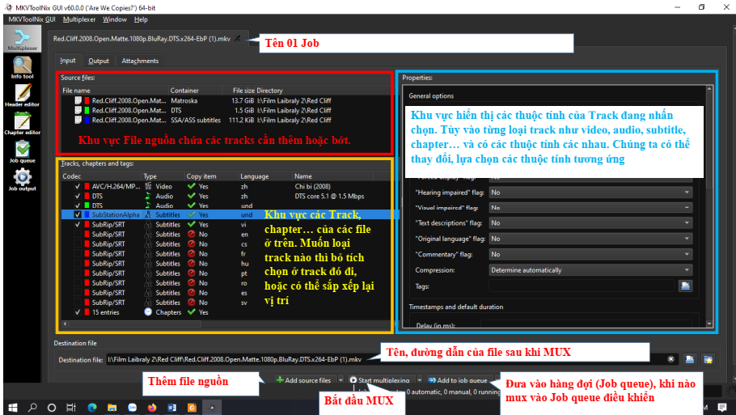Switch to the Attachments tab
Screen dimensions: 736x415
pos(140,61)
